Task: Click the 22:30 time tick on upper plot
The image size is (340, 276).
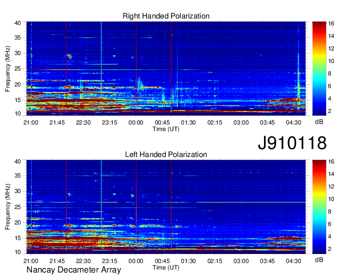Action: click(83, 122)
